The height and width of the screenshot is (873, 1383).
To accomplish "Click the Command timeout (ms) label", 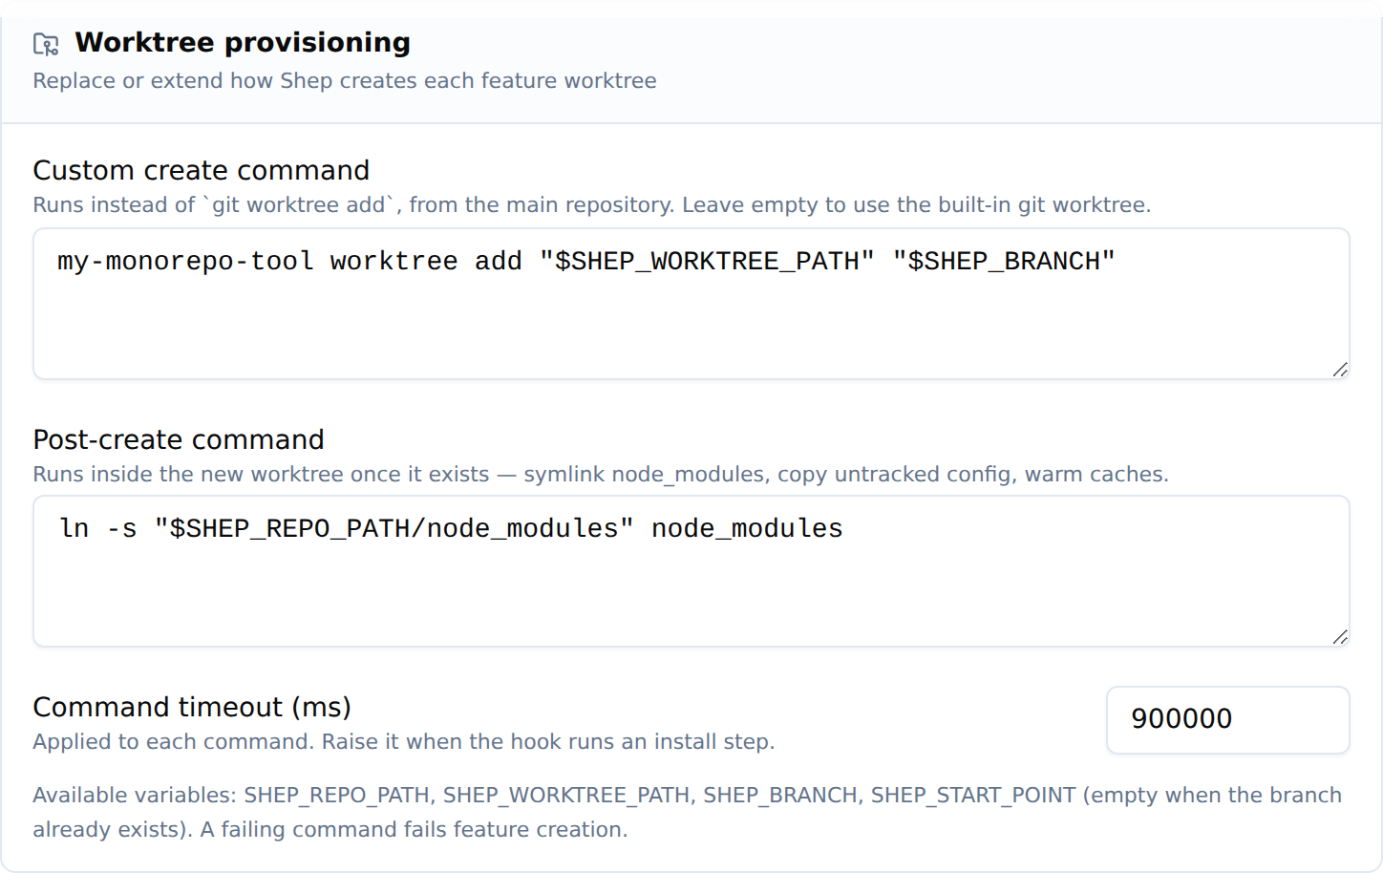I will click(192, 707).
